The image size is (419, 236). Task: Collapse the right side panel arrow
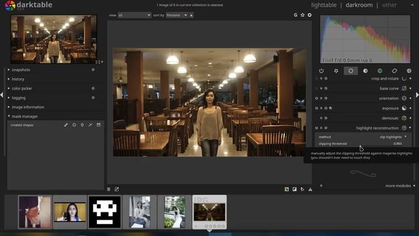417,94
